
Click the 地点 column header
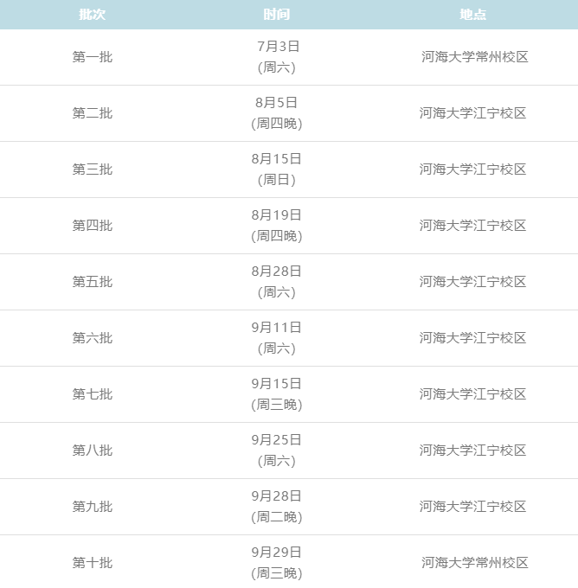click(x=473, y=15)
